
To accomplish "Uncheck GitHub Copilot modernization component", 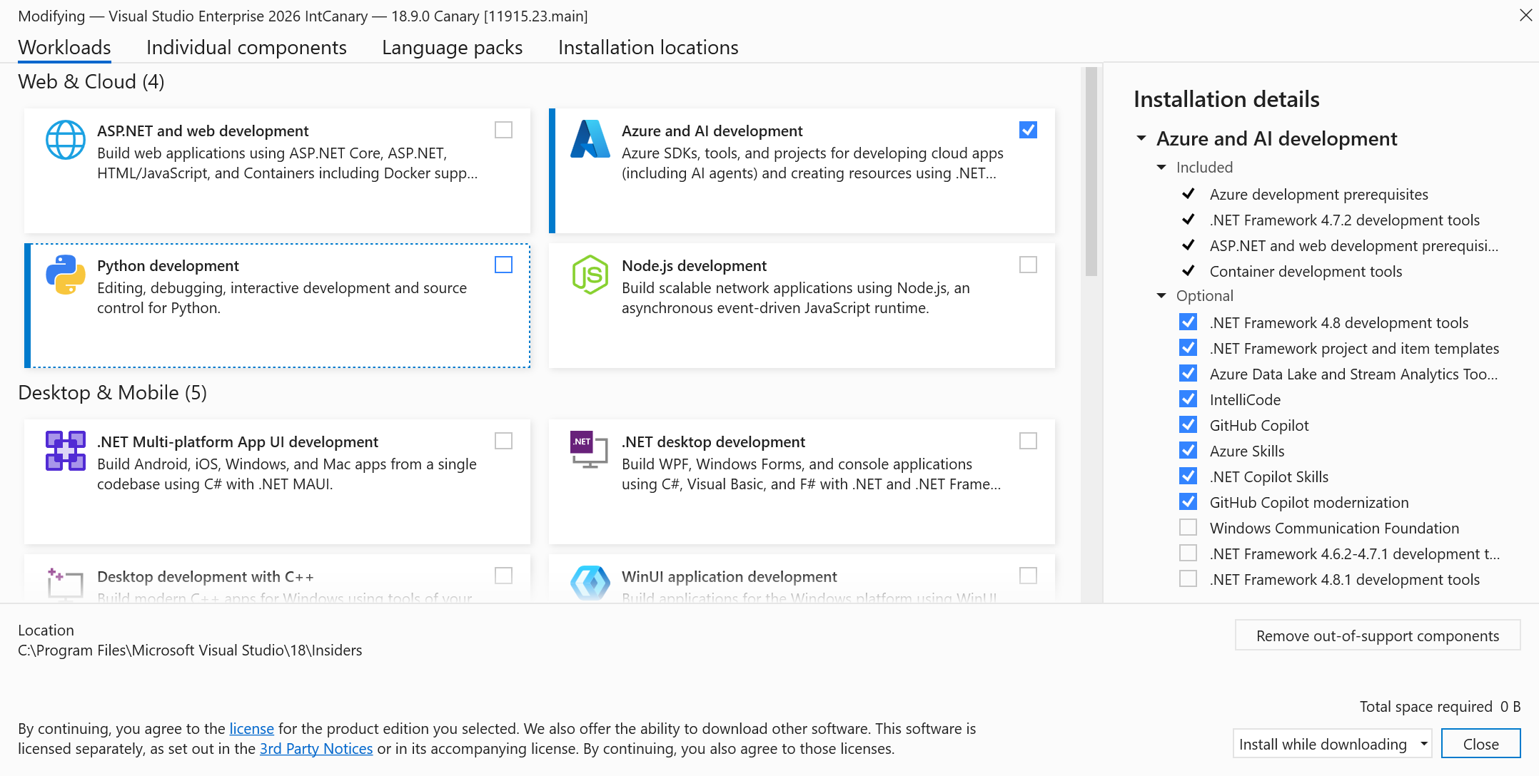I will (1188, 501).
